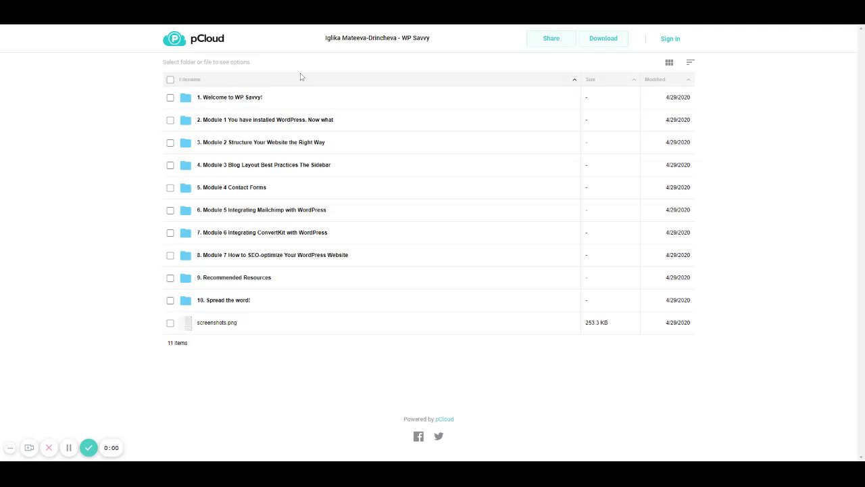The width and height of the screenshot is (865, 487).
Task: Click folder icon of Spread the word
Action: [x=185, y=300]
